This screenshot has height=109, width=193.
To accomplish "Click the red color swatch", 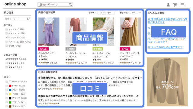I will 10,86.
